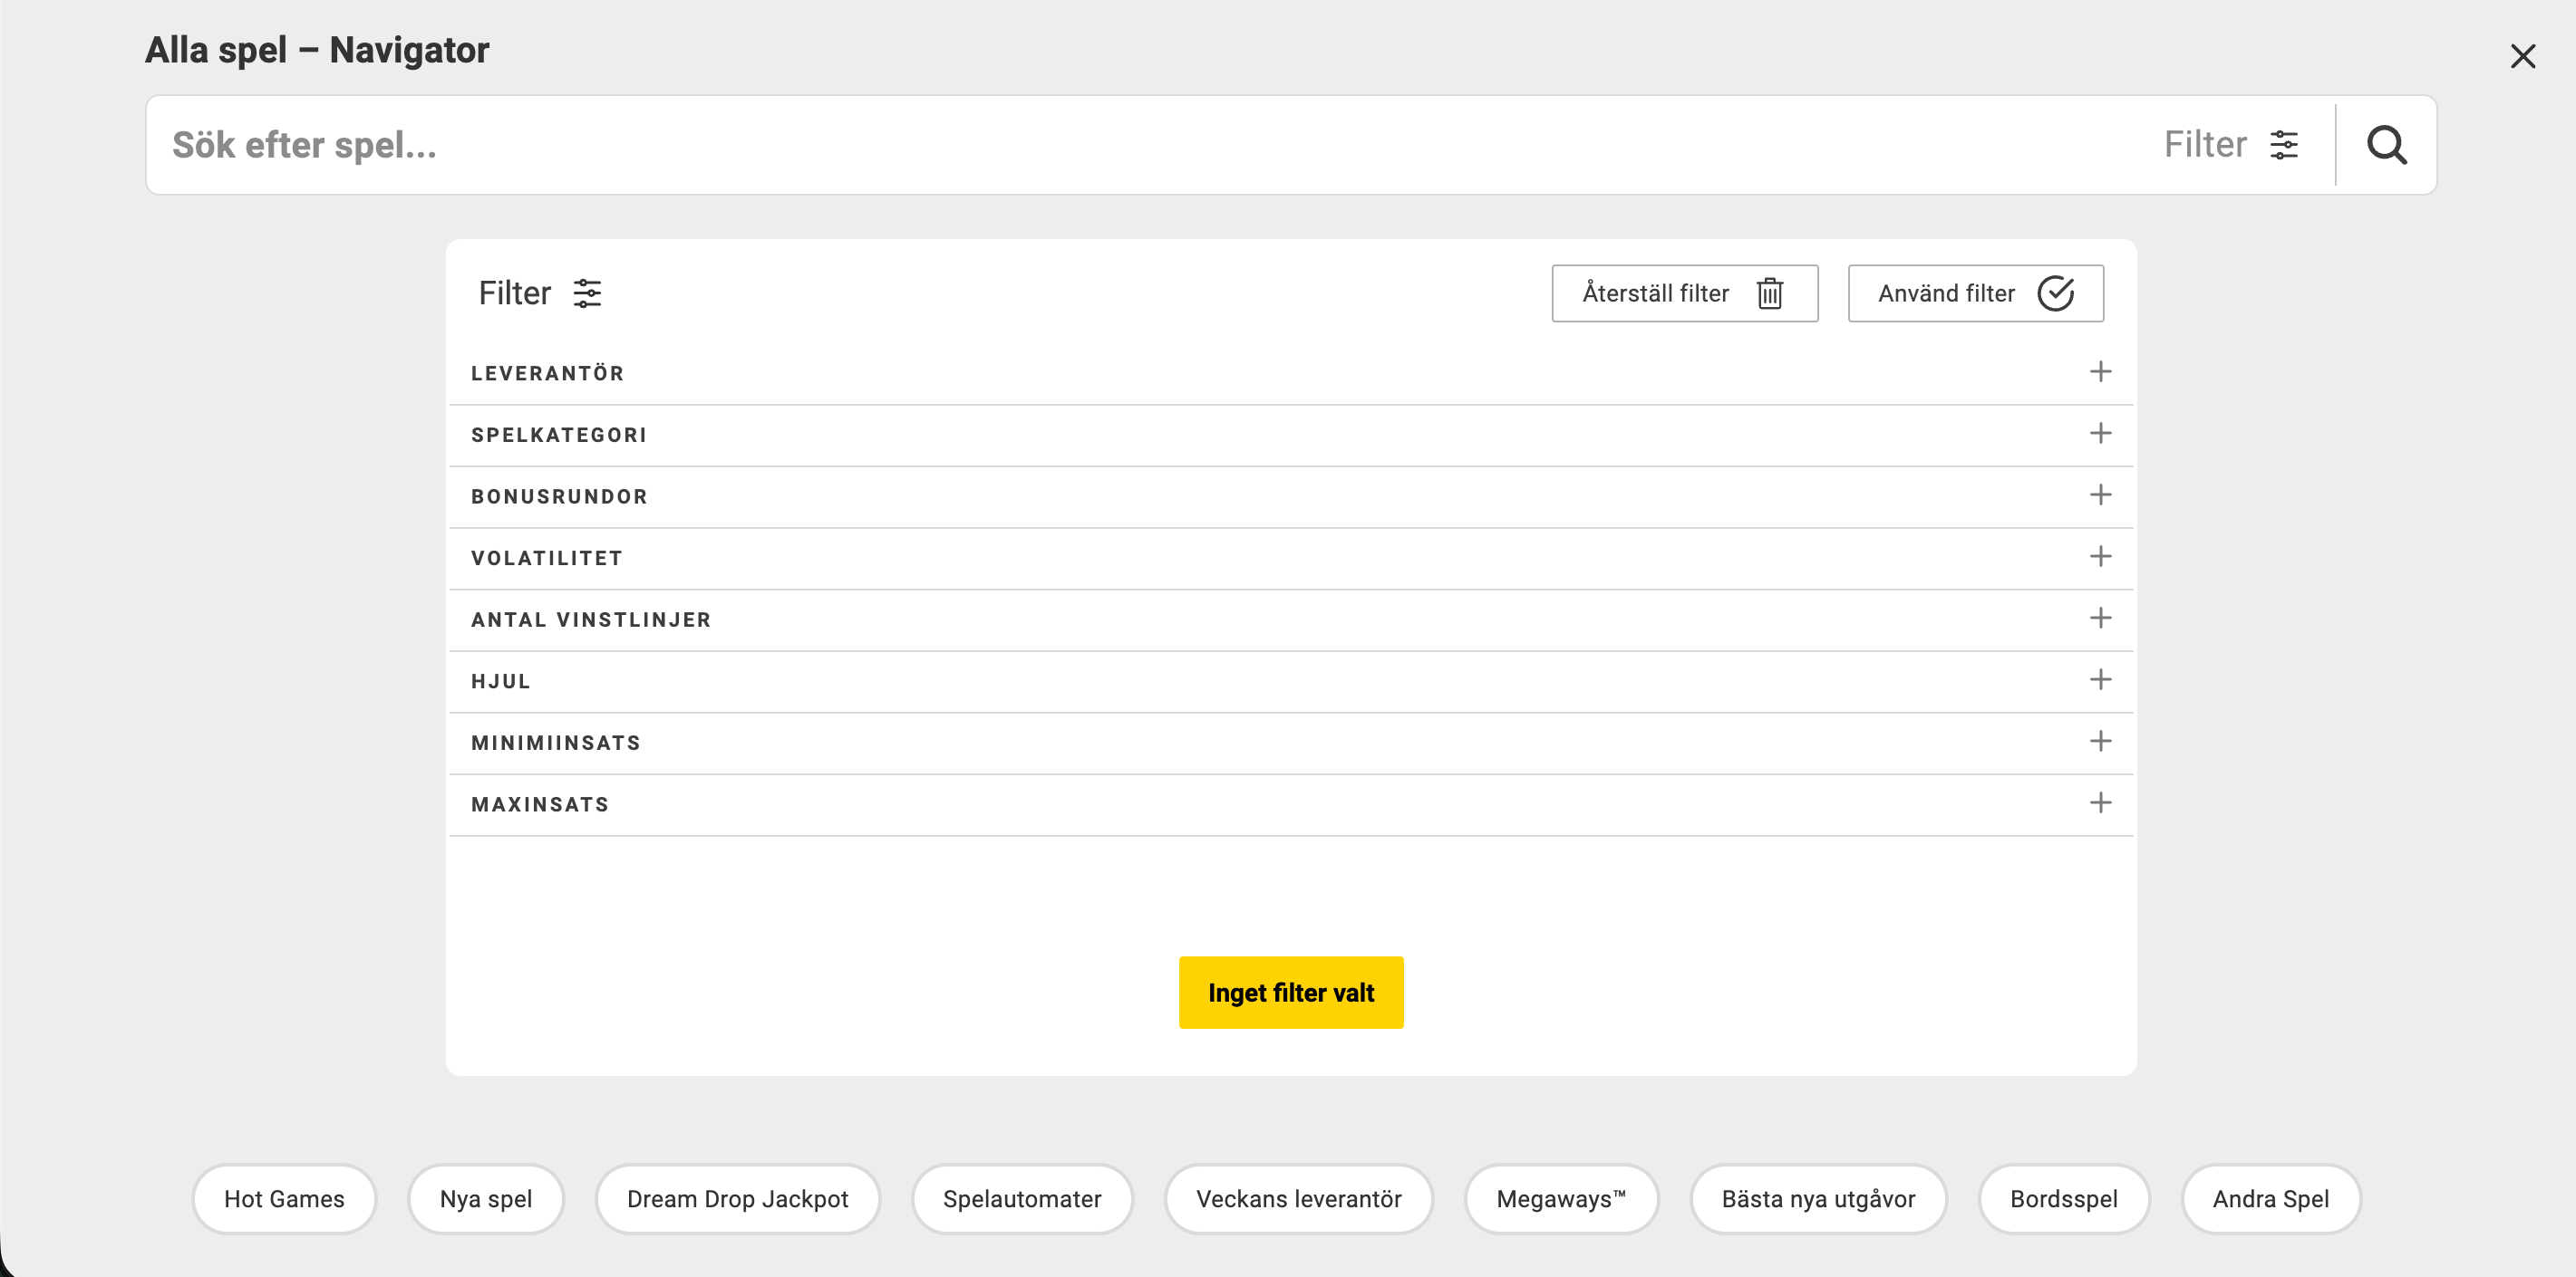
Task: Open the Antal vinstlinjer section
Action: coord(2100,619)
